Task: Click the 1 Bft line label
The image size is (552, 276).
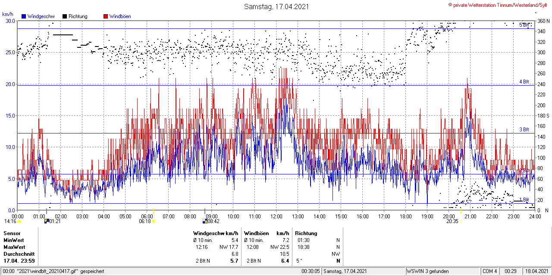Action: [524, 200]
